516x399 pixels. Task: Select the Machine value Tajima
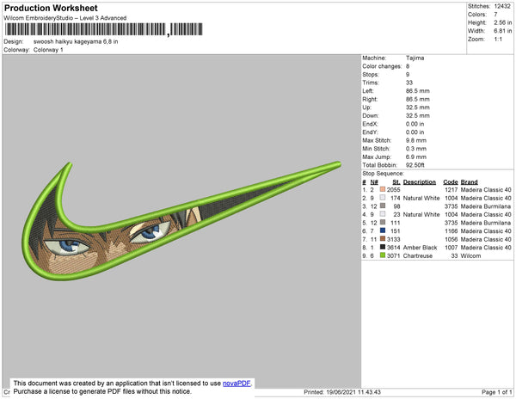pos(415,58)
